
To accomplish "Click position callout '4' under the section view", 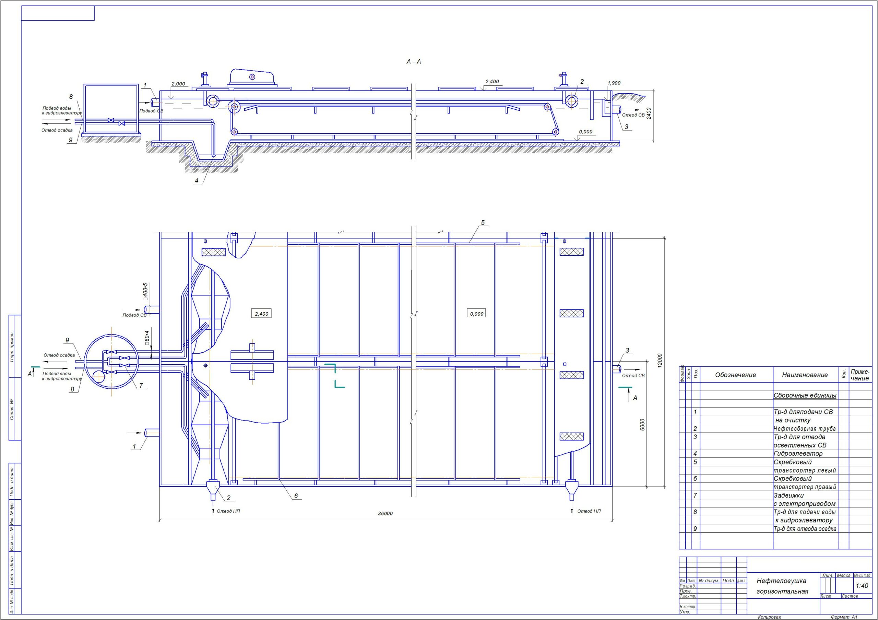I will pyautogui.click(x=197, y=180).
